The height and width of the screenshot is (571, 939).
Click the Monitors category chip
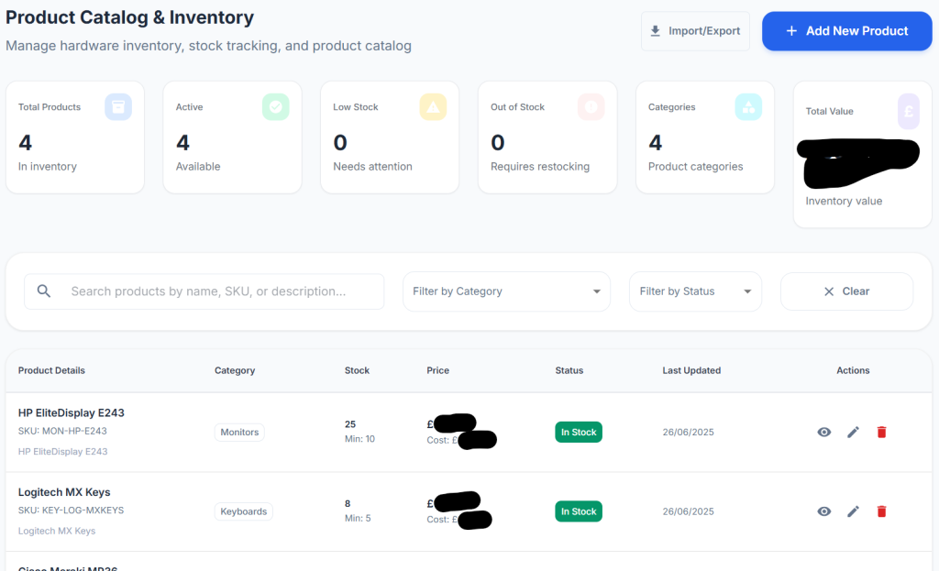coord(239,432)
